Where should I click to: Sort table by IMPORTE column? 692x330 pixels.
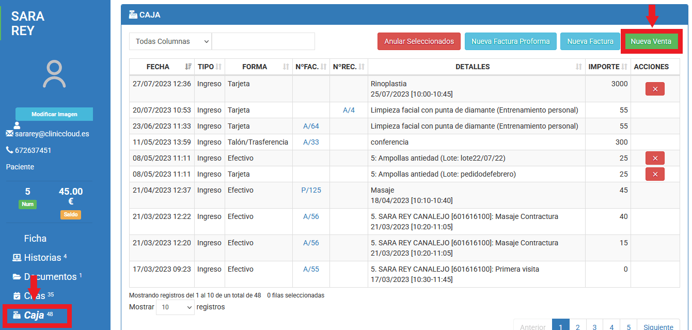[608, 67]
